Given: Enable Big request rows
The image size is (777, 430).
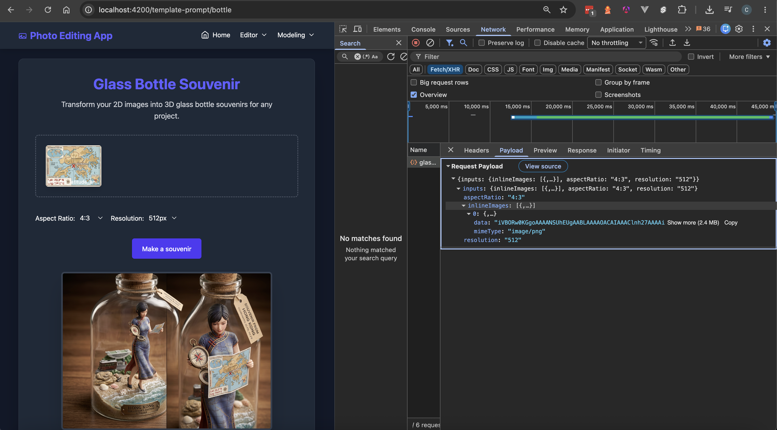Looking at the screenshot, I should point(413,82).
